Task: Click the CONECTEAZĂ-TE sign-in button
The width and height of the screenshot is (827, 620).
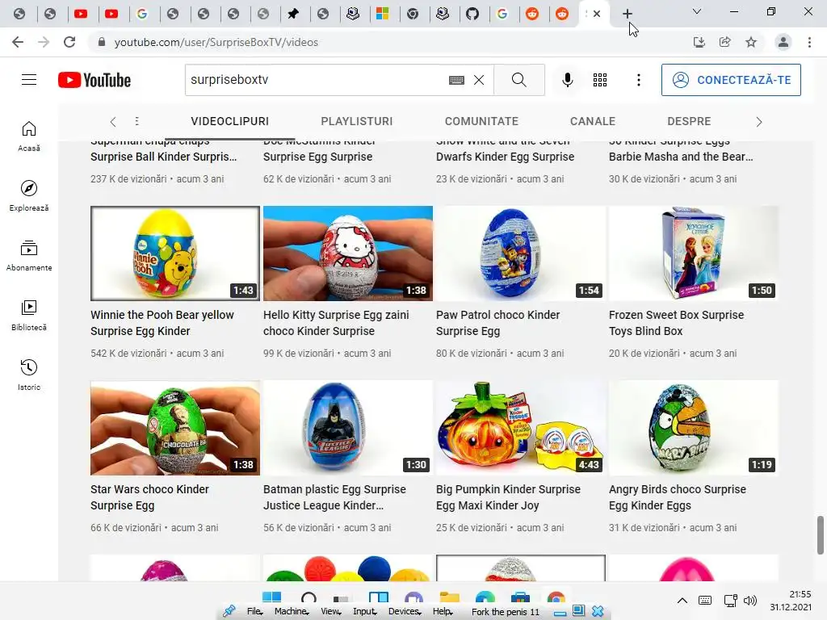Action: point(731,80)
